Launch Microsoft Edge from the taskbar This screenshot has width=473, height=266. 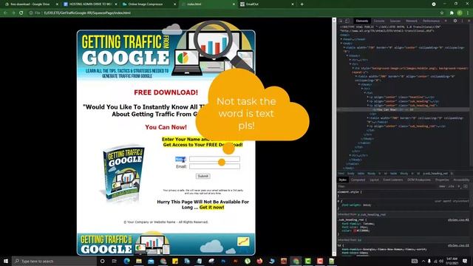pyautogui.click(x=126, y=261)
